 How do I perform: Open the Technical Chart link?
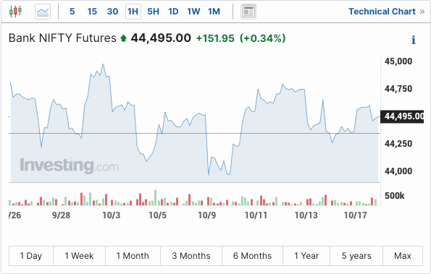point(387,12)
